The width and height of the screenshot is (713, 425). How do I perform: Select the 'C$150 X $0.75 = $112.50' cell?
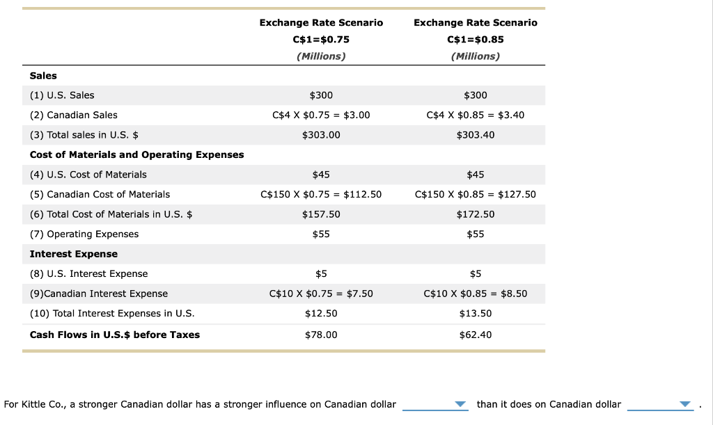pos(321,194)
